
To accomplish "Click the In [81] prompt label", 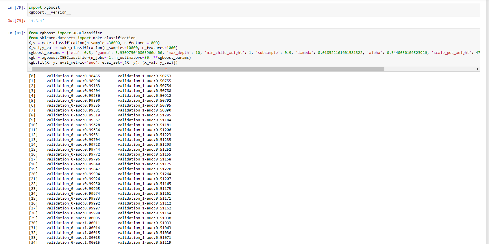I will [x=16, y=33].
